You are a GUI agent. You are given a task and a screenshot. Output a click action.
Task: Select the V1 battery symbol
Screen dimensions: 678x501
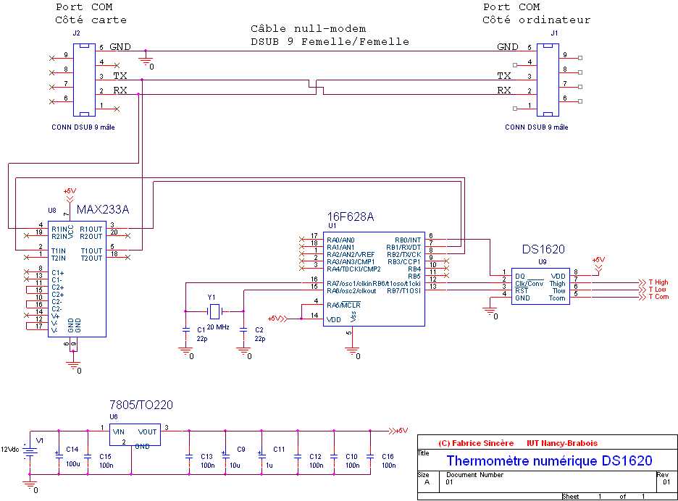pyautogui.click(x=30, y=452)
